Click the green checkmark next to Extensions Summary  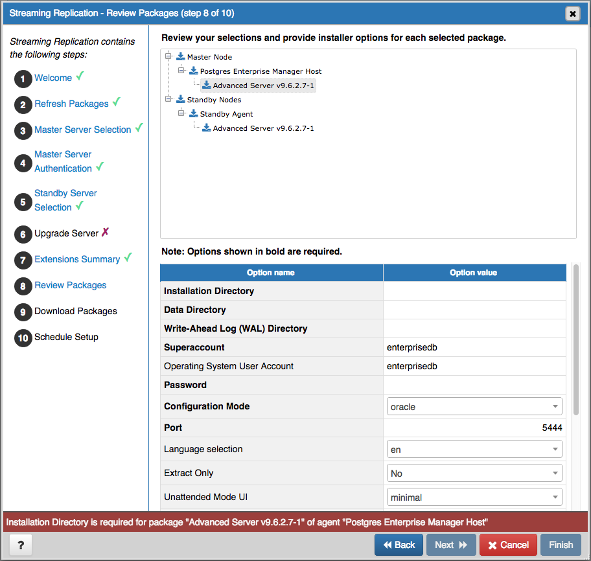[x=128, y=257]
